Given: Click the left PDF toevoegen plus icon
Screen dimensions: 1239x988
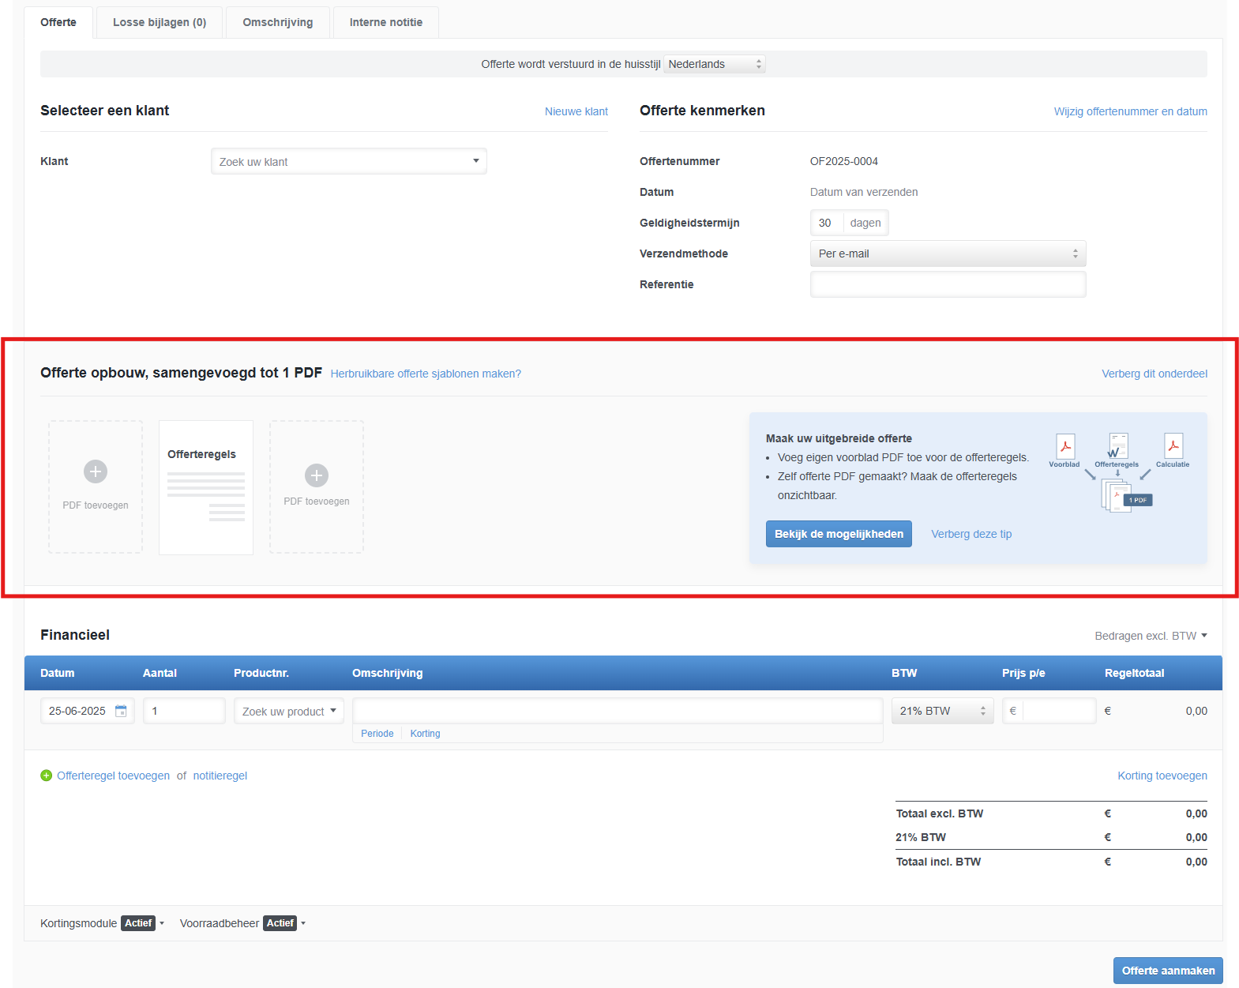Looking at the screenshot, I should point(96,471).
